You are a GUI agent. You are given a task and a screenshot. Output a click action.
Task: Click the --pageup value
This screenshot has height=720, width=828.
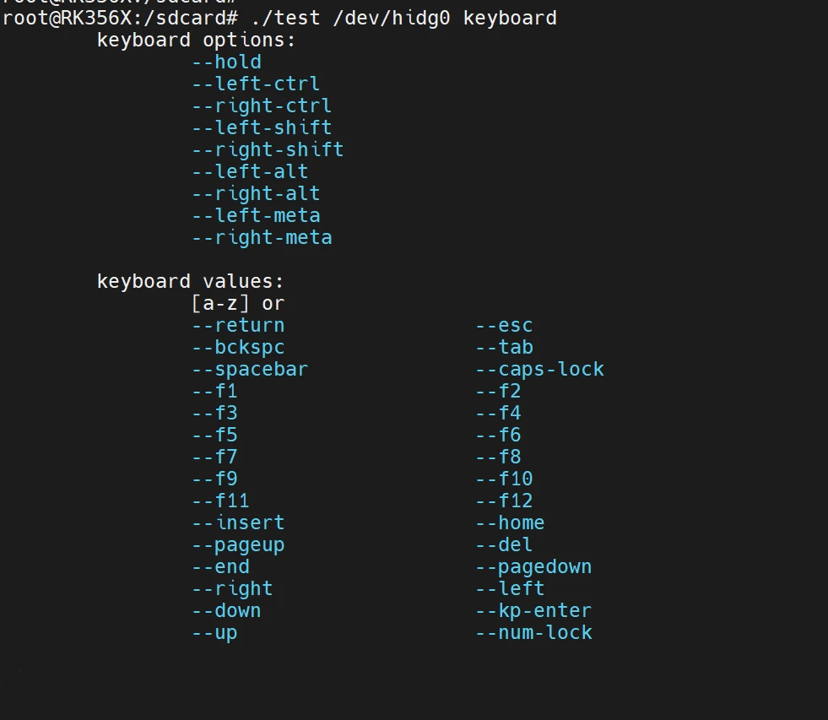tap(238, 545)
